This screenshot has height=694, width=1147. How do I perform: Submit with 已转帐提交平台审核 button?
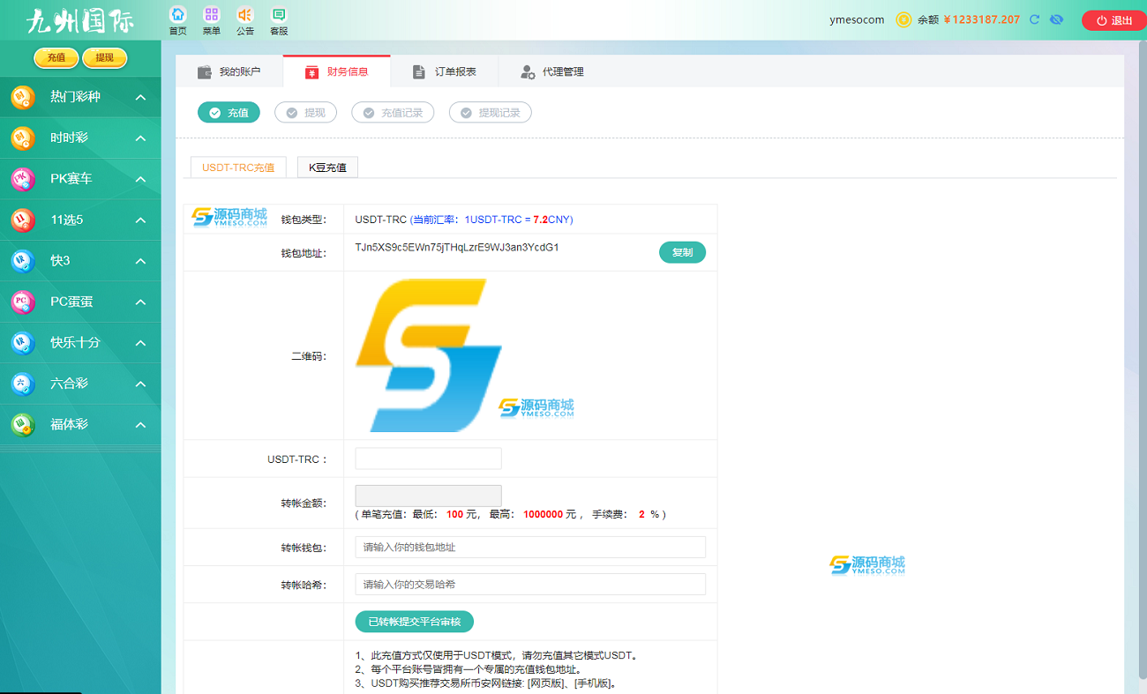pos(414,622)
